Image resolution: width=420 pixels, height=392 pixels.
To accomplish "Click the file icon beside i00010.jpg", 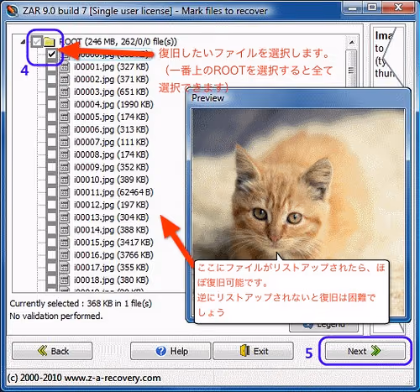I will (x=65, y=180).
